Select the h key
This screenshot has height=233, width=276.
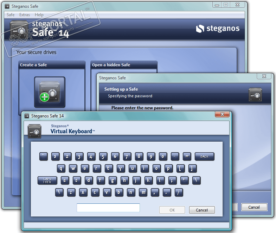(124, 180)
